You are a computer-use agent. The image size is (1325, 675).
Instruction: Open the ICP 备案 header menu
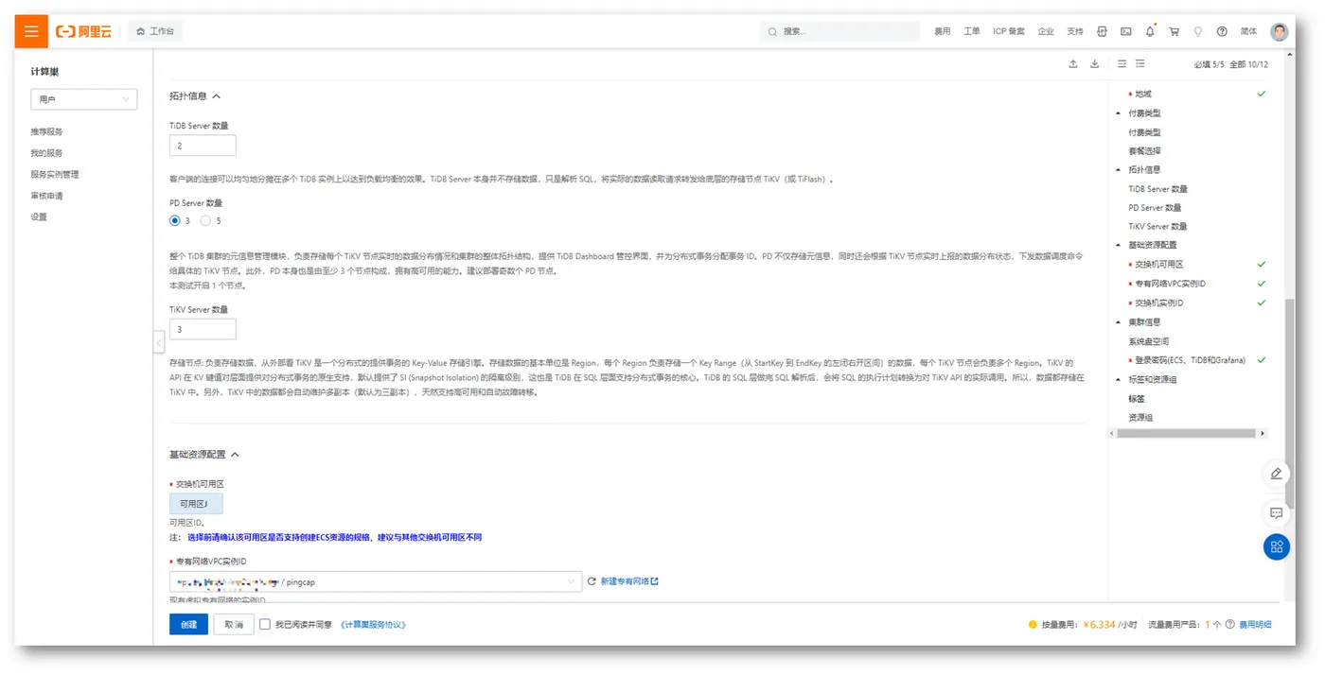1009,31
